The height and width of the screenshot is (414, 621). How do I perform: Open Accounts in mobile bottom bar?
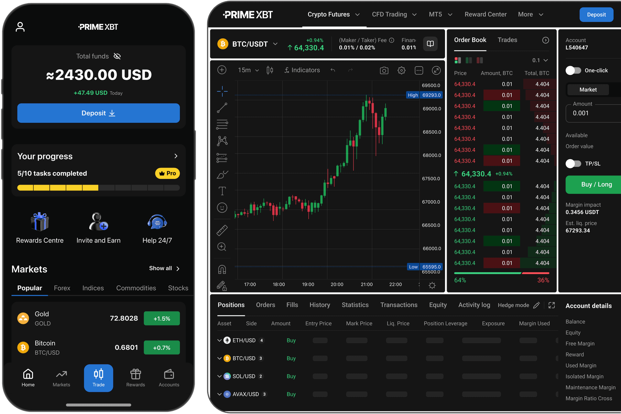(169, 378)
